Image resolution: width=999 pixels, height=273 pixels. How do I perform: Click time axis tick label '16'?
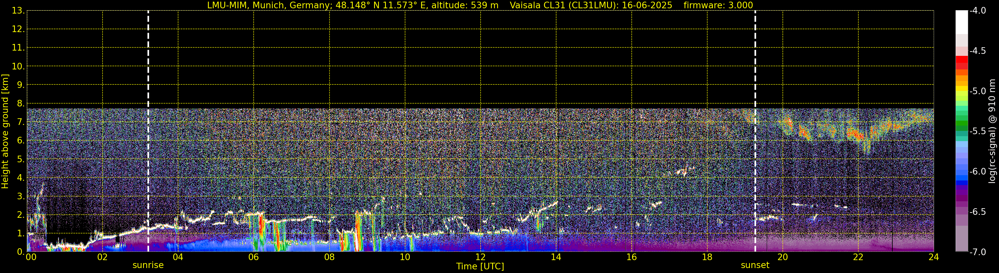(632, 257)
